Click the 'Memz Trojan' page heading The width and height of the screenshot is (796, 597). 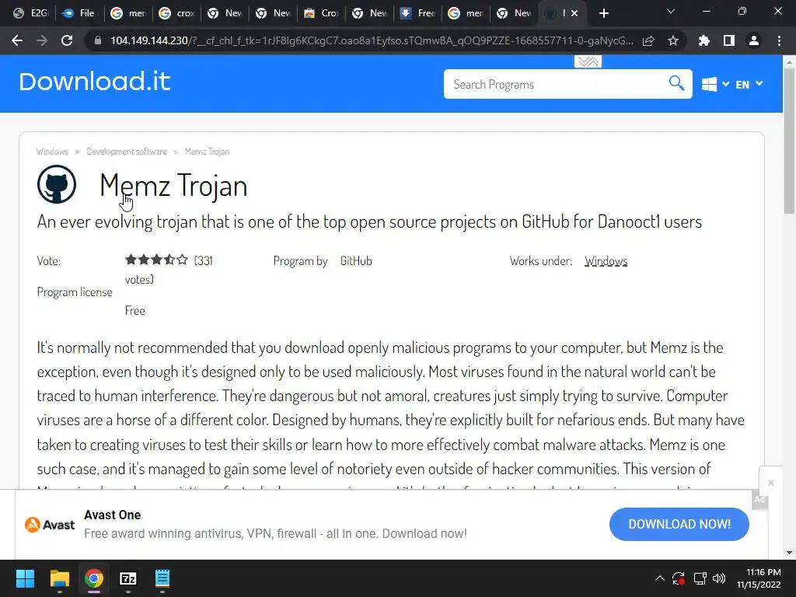click(173, 185)
